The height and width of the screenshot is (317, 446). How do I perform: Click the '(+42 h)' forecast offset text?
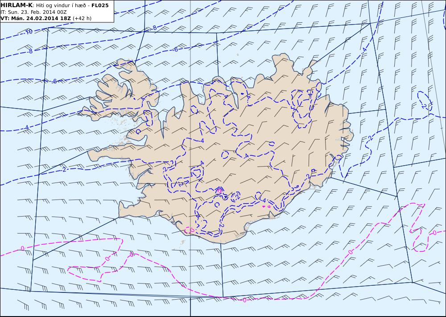coord(82,18)
